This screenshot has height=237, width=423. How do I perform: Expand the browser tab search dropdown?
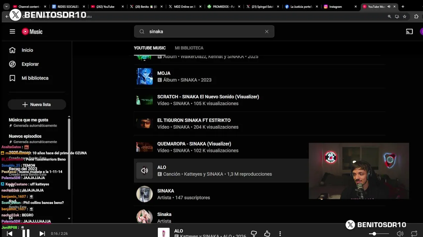coord(6,7)
